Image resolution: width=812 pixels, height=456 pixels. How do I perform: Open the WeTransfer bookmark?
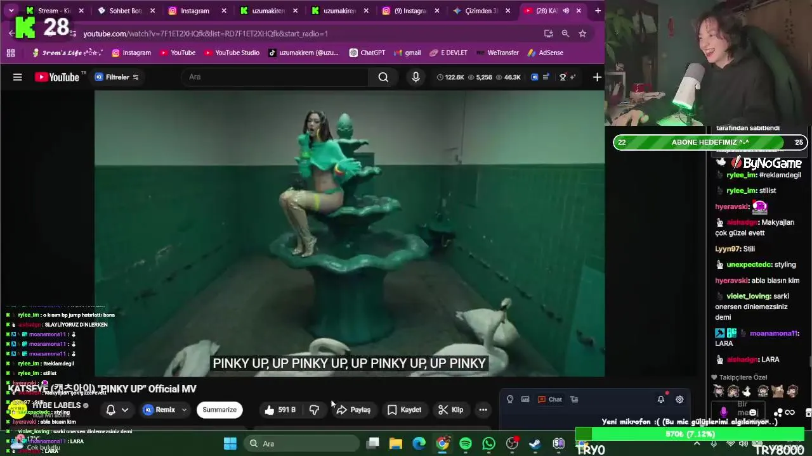(x=497, y=53)
